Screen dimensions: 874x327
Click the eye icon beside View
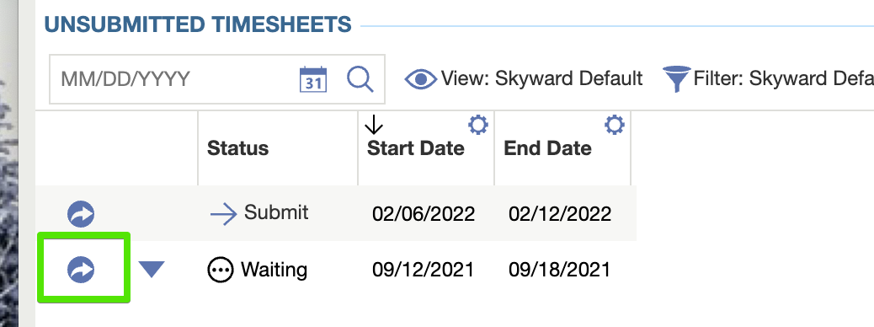421,79
